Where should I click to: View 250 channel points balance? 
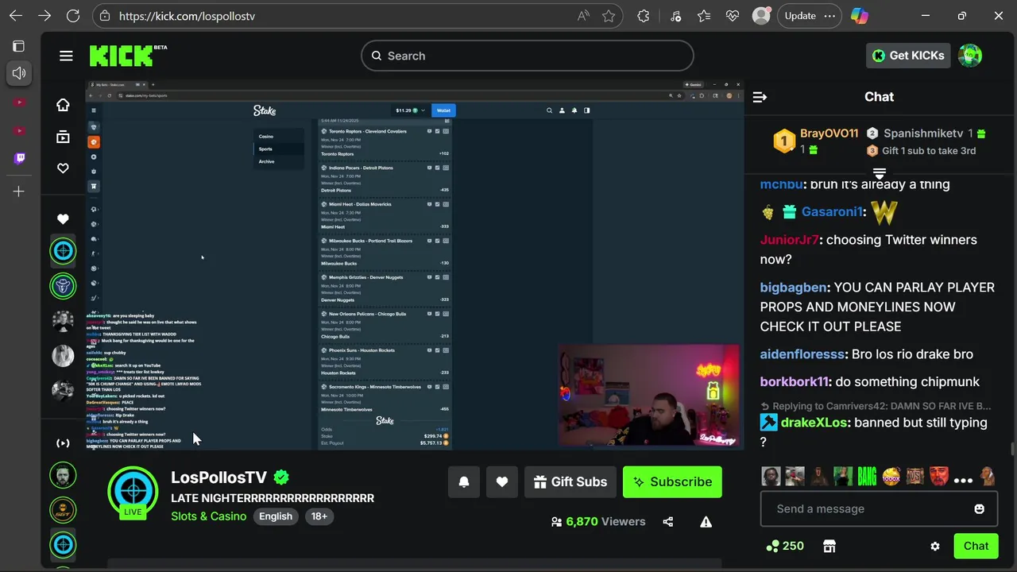click(x=783, y=546)
